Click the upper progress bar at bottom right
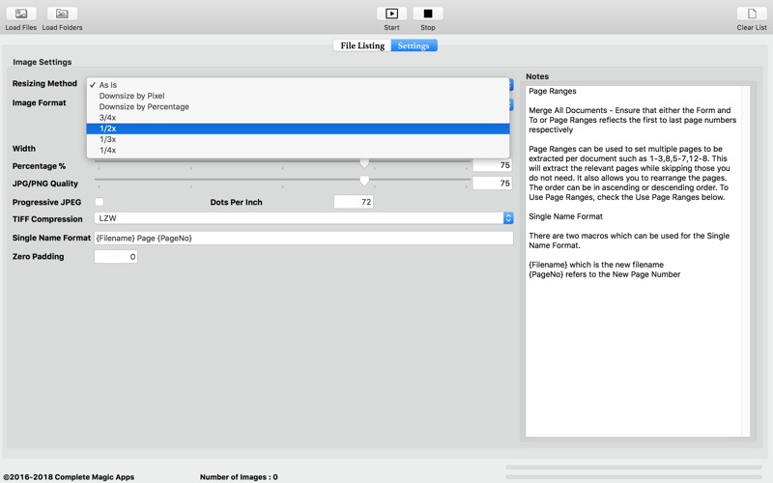Image resolution: width=773 pixels, height=483 pixels. 634,468
